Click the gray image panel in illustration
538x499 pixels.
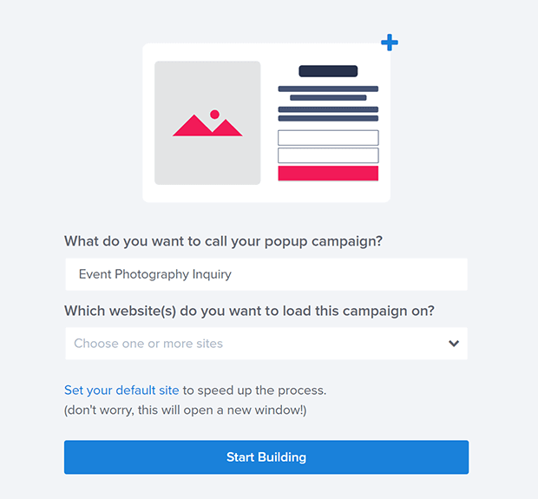click(x=207, y=123)
